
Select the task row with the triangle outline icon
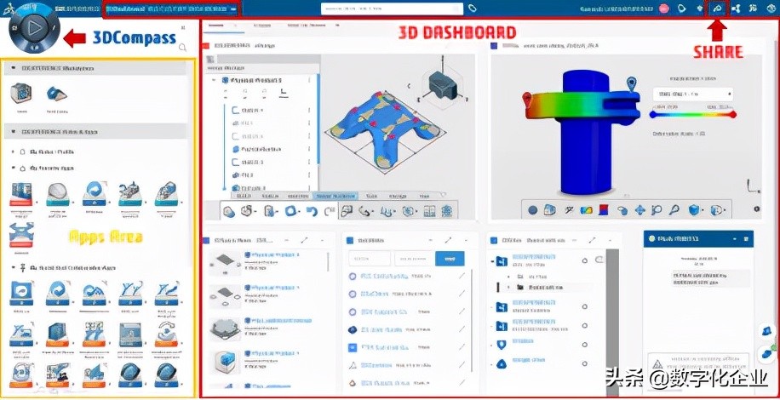click(x=407, y=365)
